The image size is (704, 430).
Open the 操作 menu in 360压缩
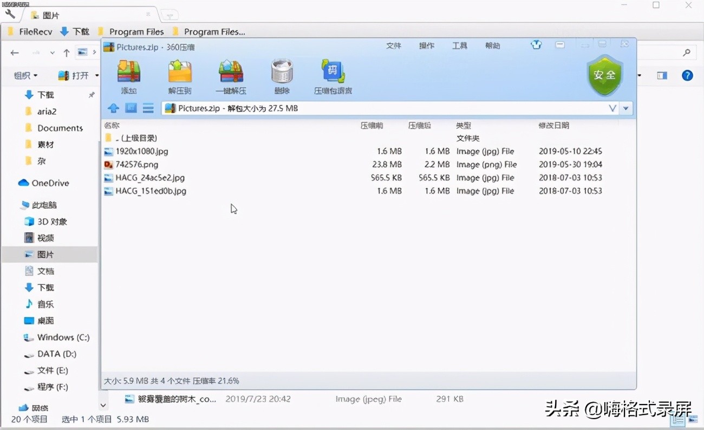coord(427,45)
